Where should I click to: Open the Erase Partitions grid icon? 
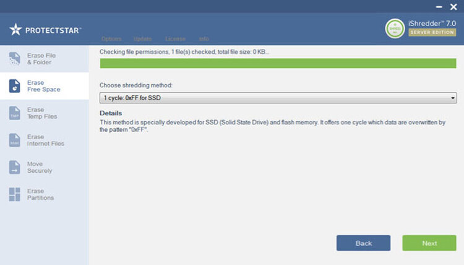[x=15, y=194]
